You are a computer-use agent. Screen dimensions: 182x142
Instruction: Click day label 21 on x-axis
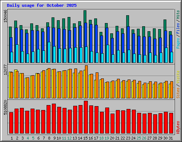coord(117,138)
